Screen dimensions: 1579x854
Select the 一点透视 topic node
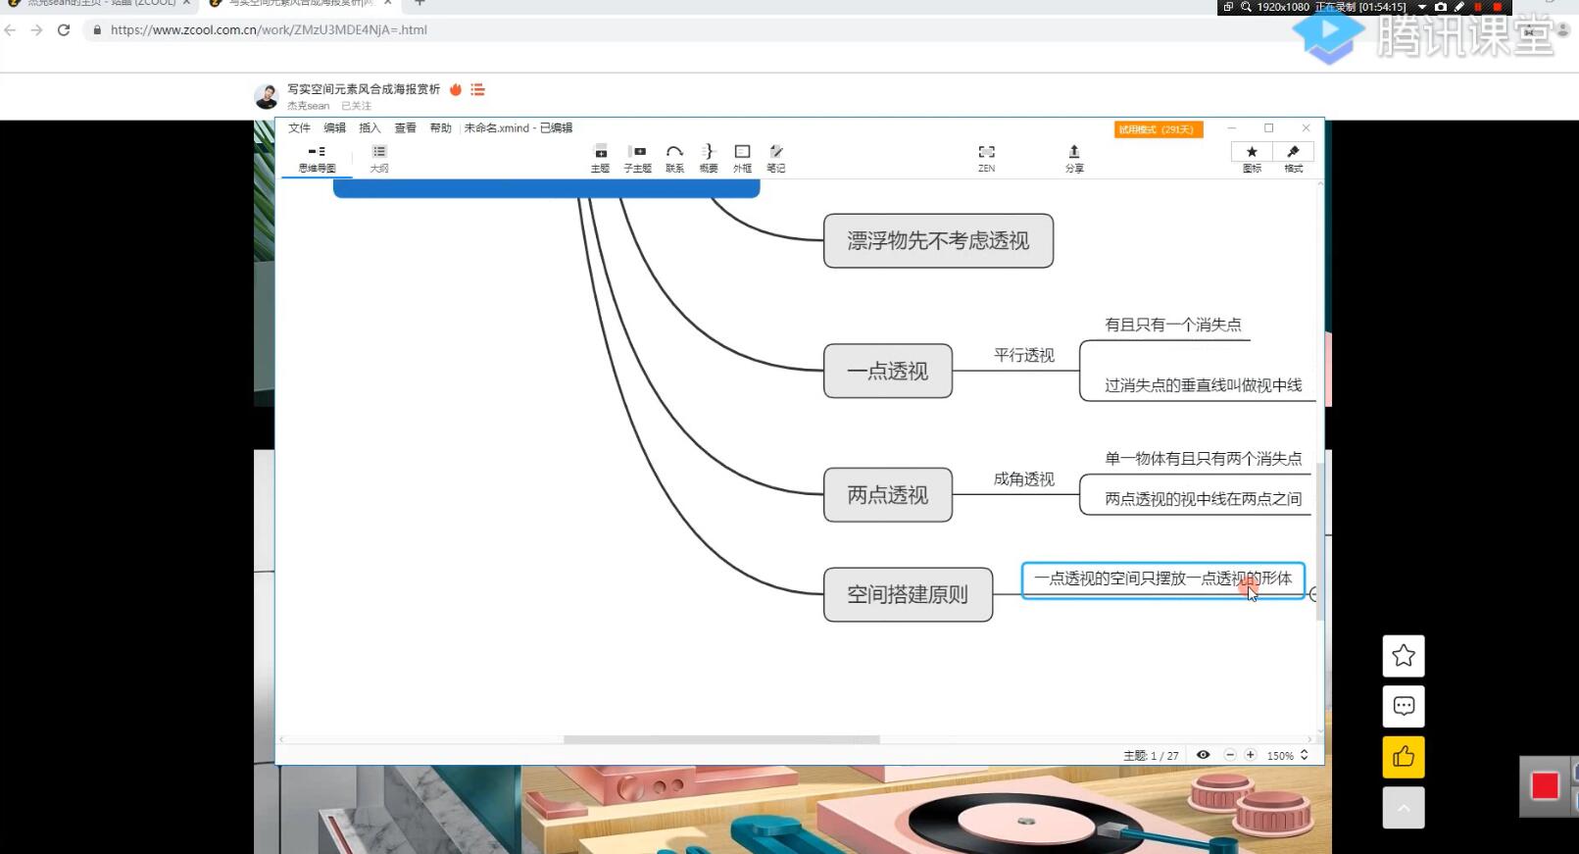(887, 372)
